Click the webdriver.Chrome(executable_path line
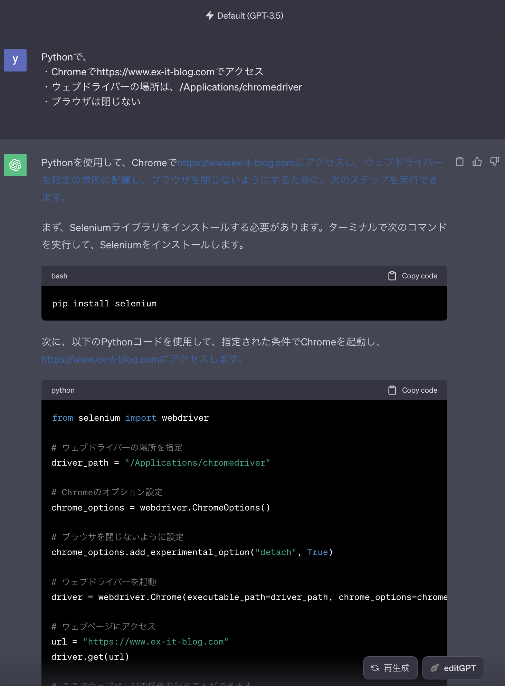505x686 pixels. [x=249, y=597]
